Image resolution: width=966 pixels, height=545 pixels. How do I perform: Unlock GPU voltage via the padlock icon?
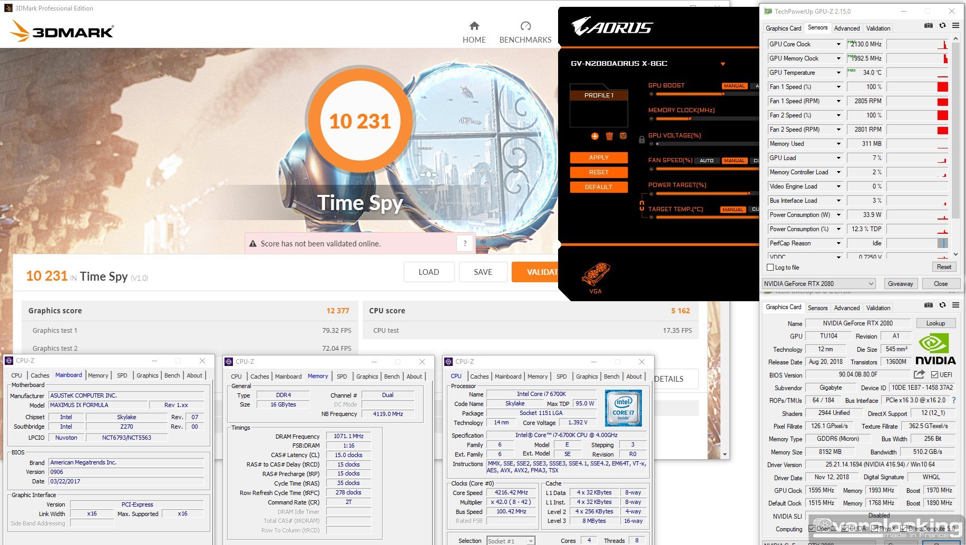point(641,140)
